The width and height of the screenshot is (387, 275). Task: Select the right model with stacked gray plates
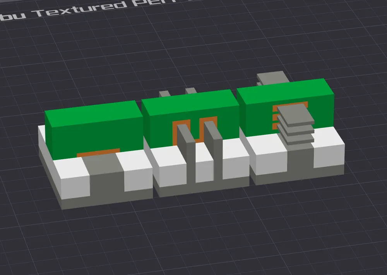tap(291, 129)
